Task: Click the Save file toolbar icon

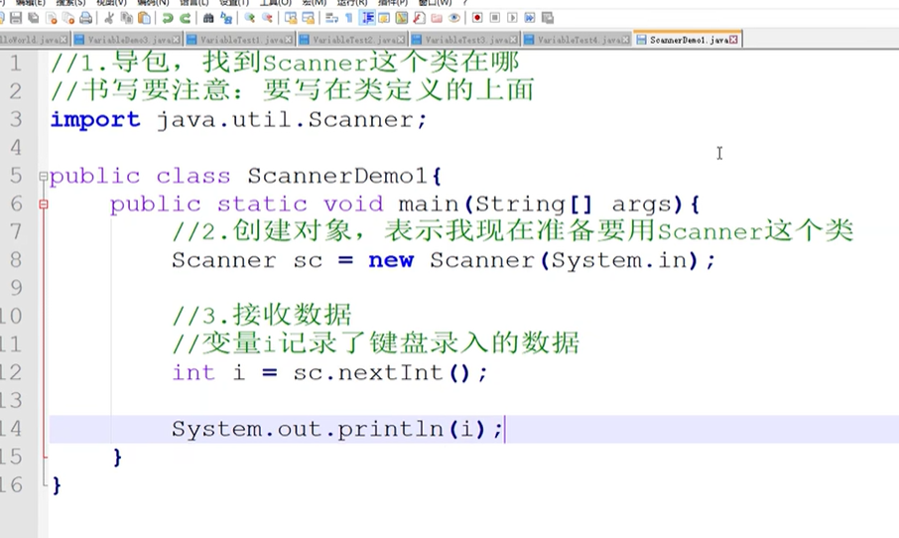Action: (x=16, y=18)
